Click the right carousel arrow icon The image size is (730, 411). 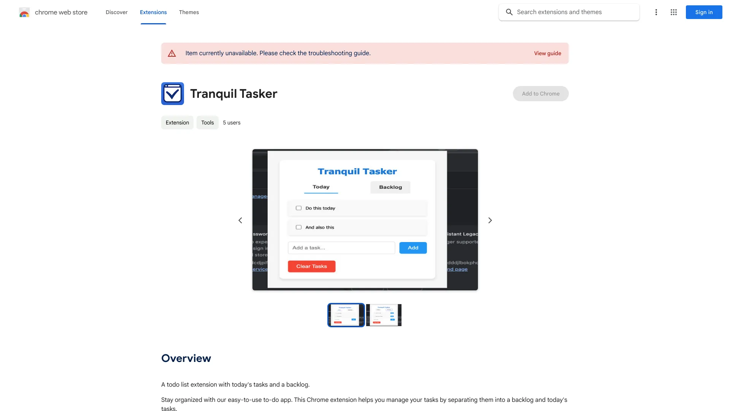pyautogui.click(x=490, y=220)
